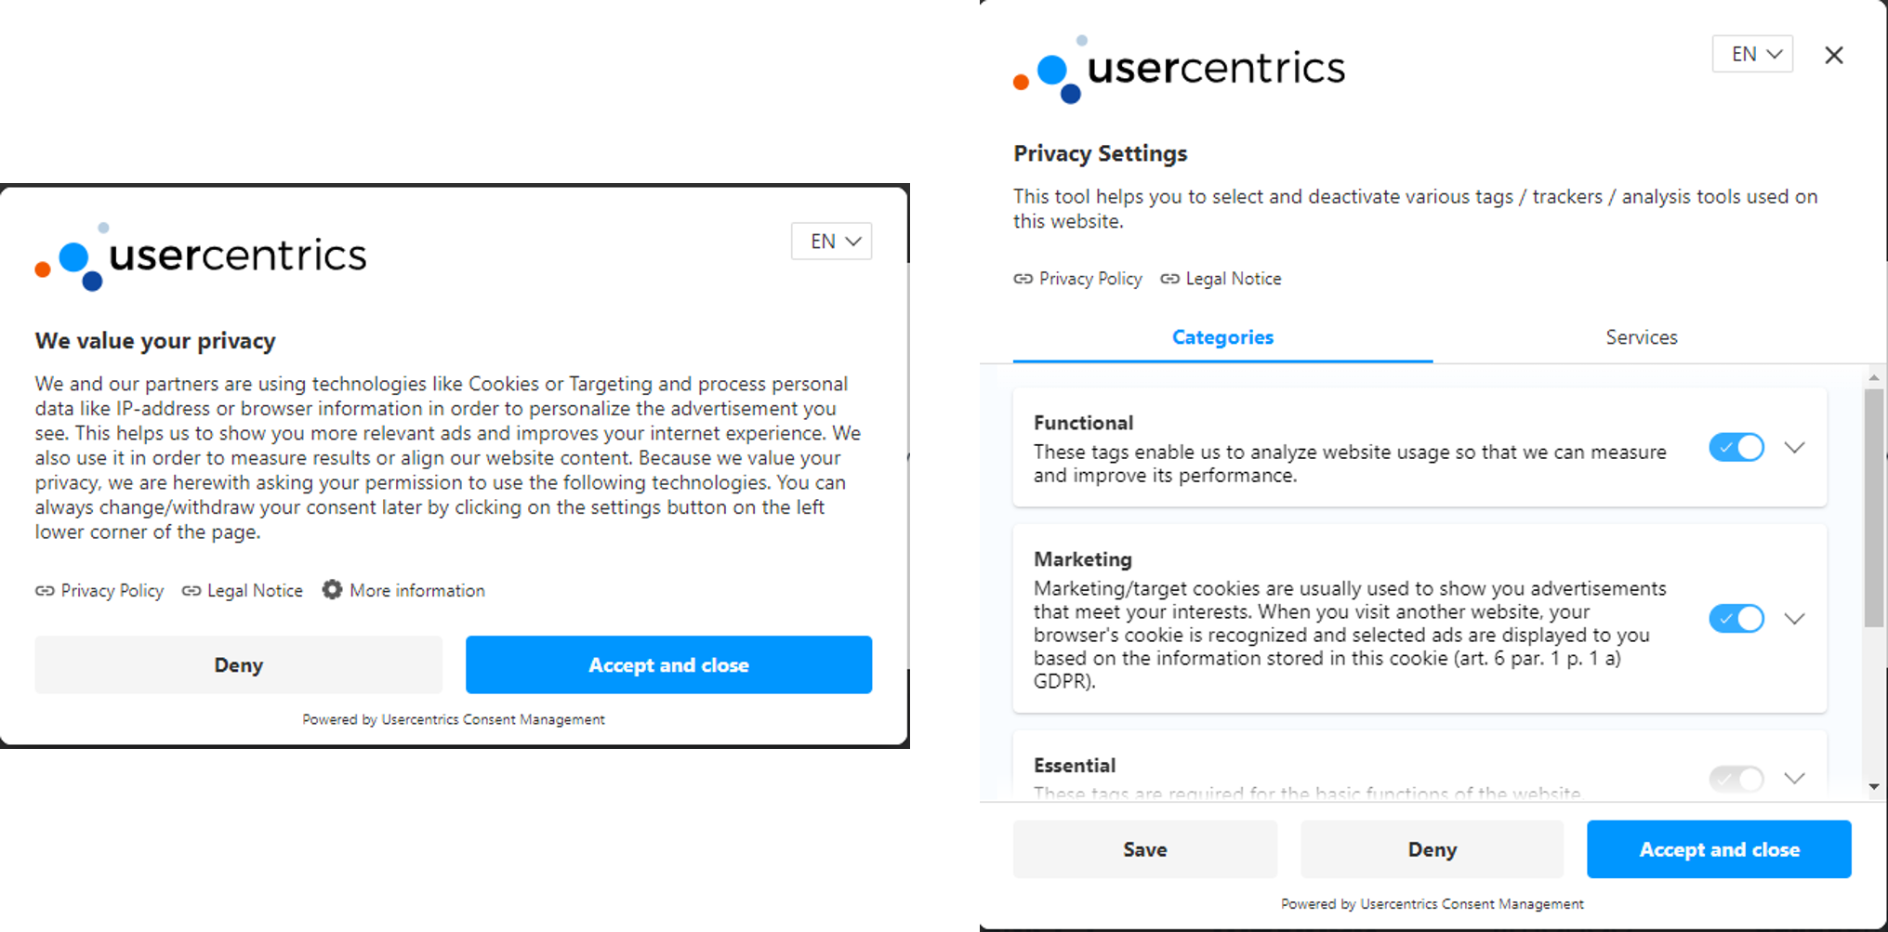Image resolution: width=1888 pixels, height=932 pixels.
Task: Close the Privacy Settings panel with X
Action: [x=1833, y=56]
